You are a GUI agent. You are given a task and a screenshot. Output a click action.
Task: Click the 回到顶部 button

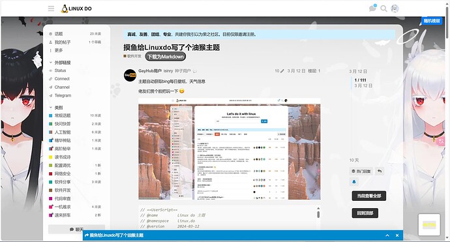[365, 213]
